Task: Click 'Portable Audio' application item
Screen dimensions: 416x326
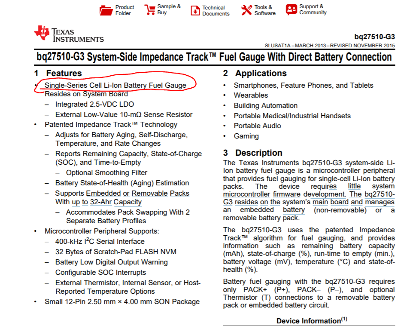Action: tap(257, 126)
